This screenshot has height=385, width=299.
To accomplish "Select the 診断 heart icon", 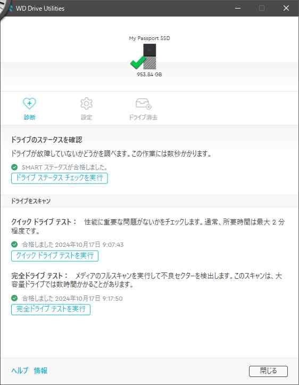I will tap(29, 103).
